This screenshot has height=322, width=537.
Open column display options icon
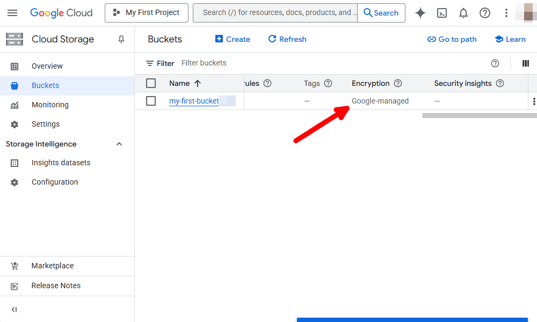[525, 63]
